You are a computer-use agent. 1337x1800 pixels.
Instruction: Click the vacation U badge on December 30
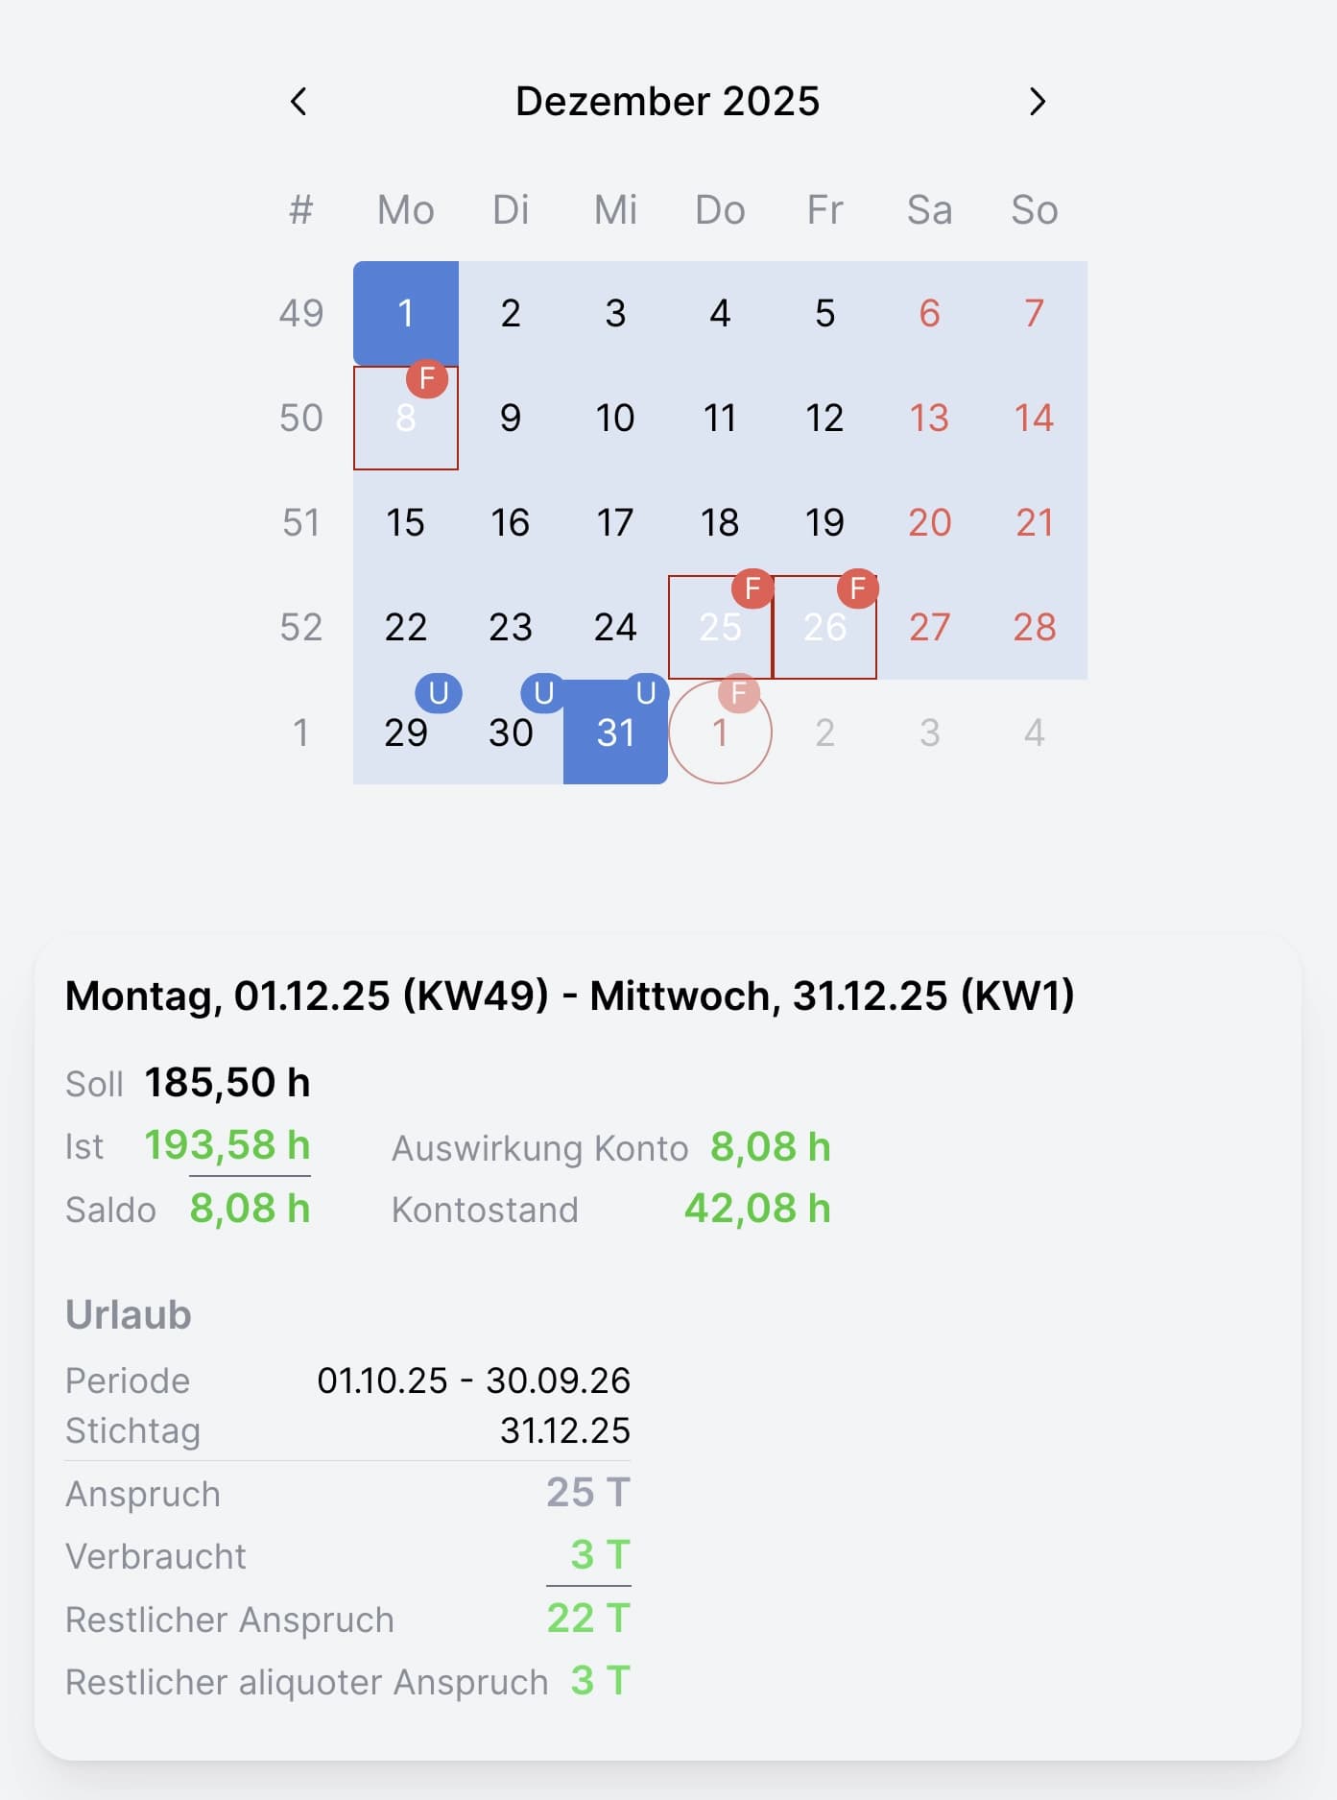(x=543, y=692)
